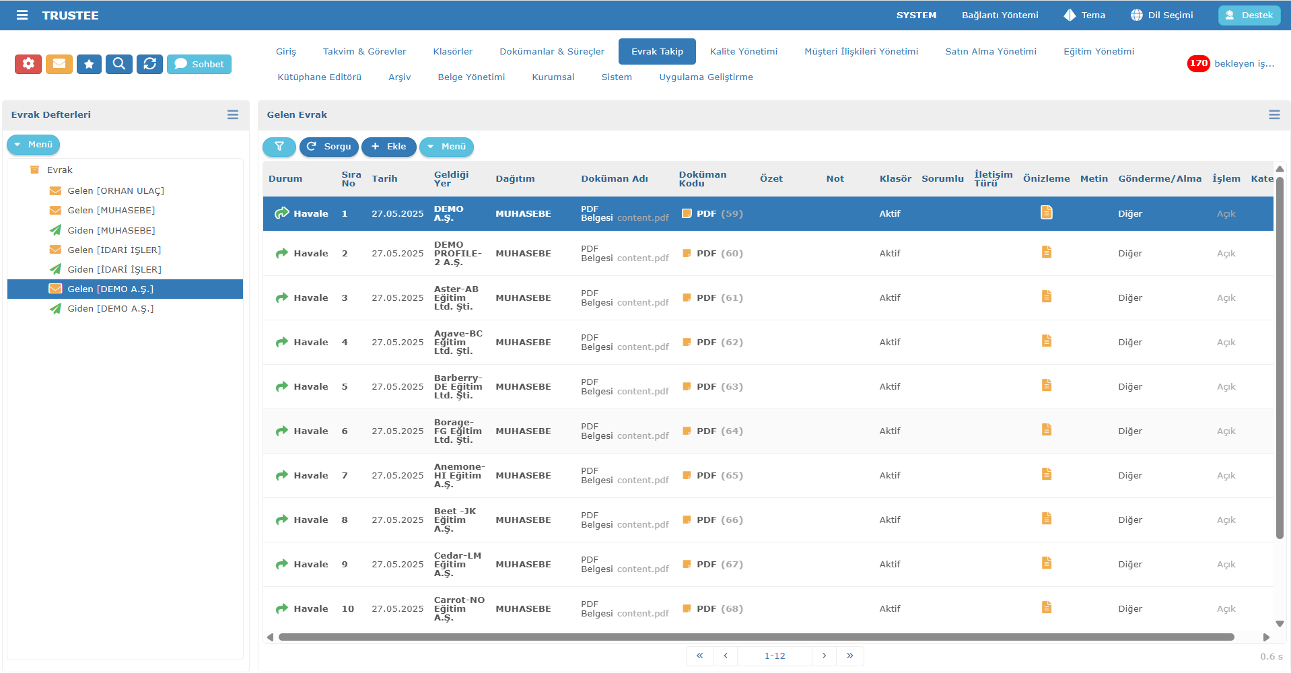Click the horizontal scrollbar under the table
The image size is (1291, 673).
tap(755, 637)
